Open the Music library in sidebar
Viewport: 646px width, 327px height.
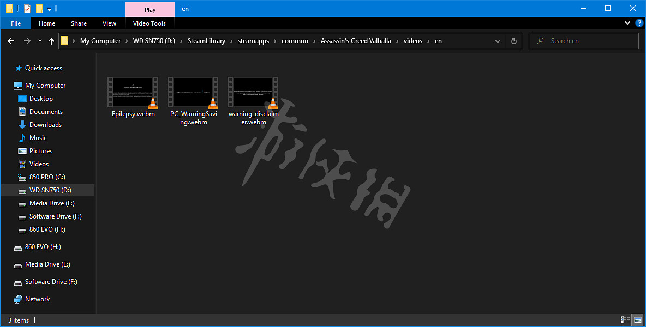click(38, 138)
